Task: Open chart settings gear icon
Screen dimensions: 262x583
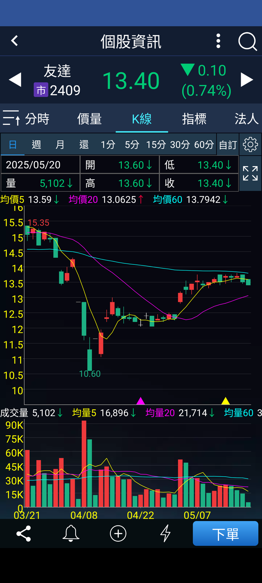Action: click(250, 145)
